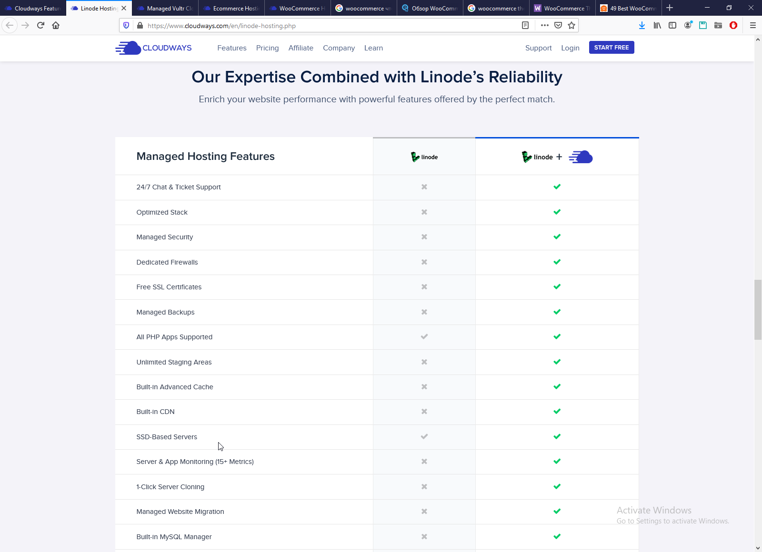762x552 pixels.
Task: Click the START FREE button
Action: coord(612,48)
